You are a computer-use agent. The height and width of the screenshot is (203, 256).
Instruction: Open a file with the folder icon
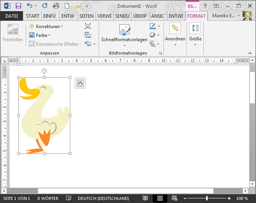pos(78,6)
